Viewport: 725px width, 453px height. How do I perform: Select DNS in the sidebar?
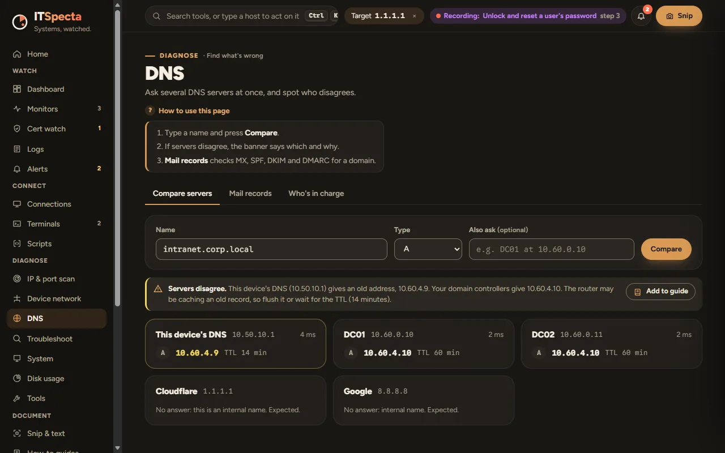click(57, 319)
